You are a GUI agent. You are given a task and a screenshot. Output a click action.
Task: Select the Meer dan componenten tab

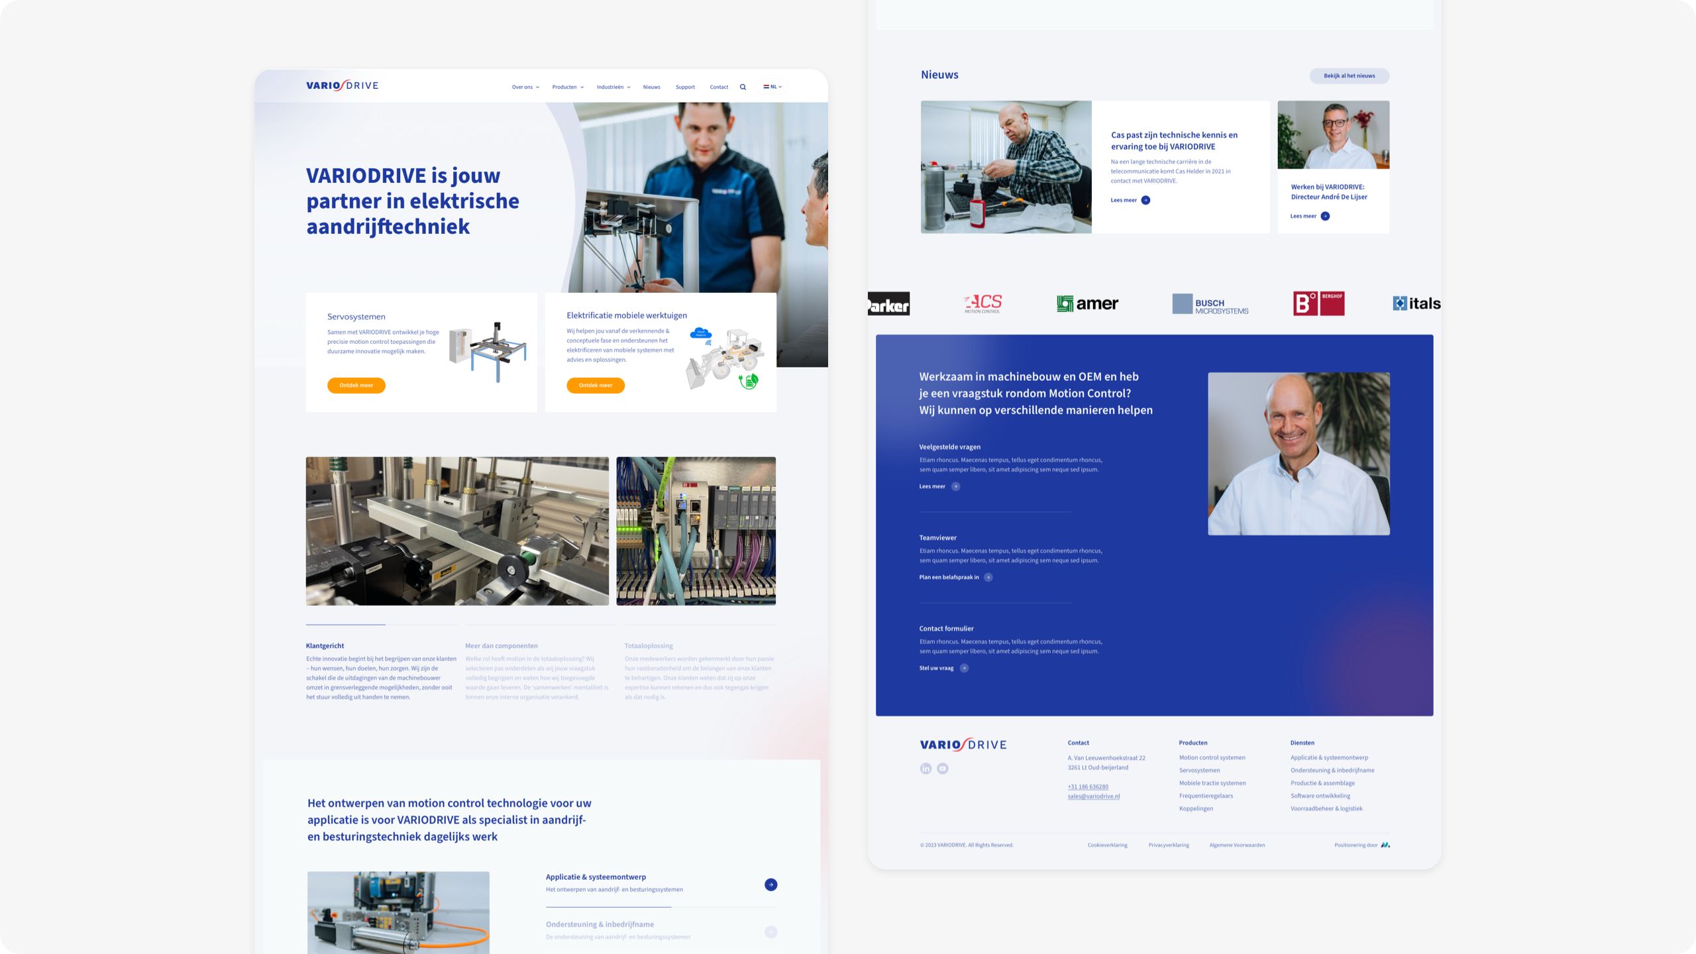[501, 646]
